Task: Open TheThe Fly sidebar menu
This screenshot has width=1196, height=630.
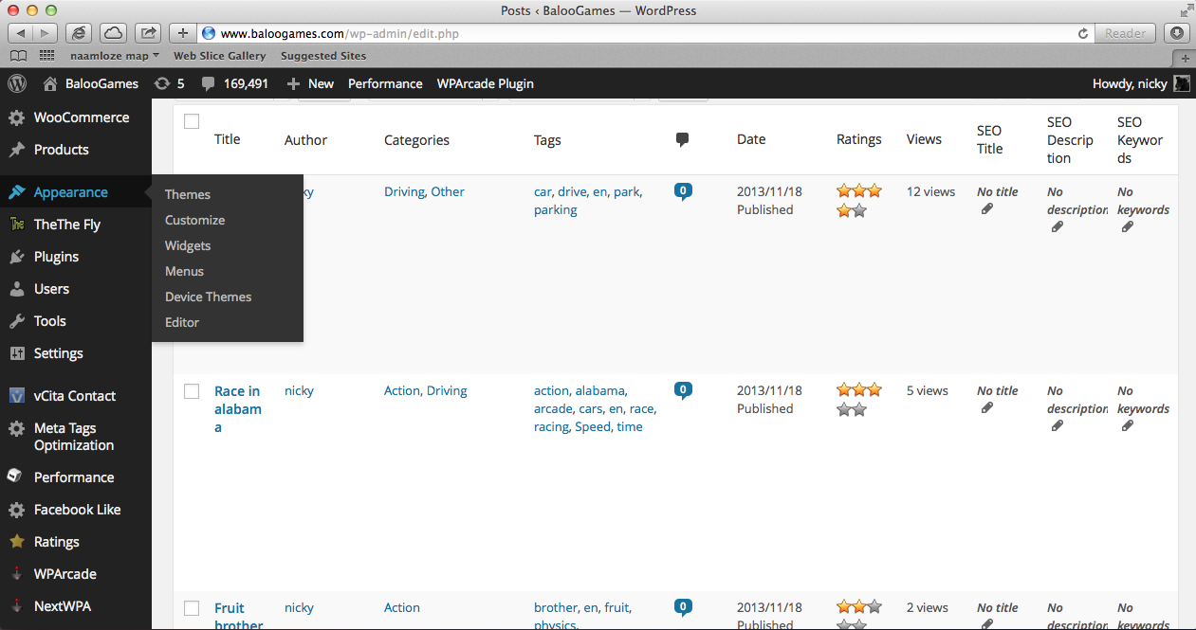Action: pos(76,225)
